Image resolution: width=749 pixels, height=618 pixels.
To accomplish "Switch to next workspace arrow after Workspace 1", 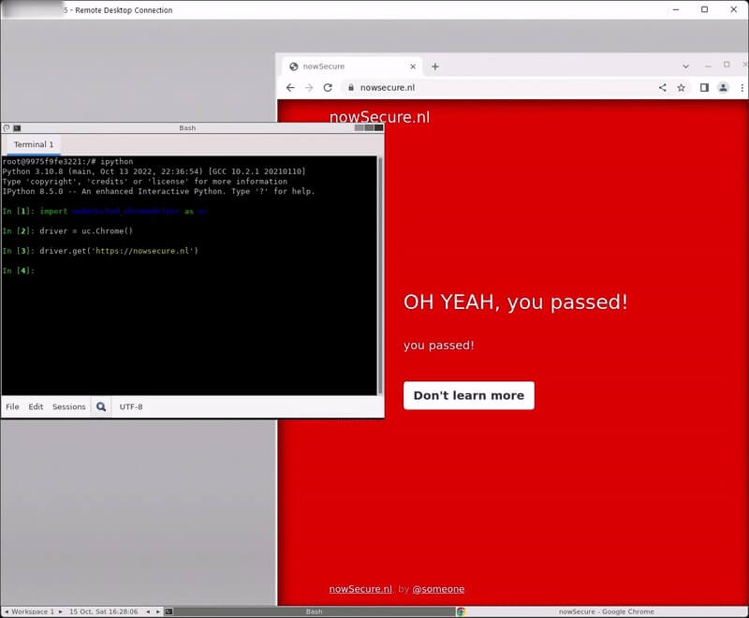I will pyautogui.click(x=60, y=611).
